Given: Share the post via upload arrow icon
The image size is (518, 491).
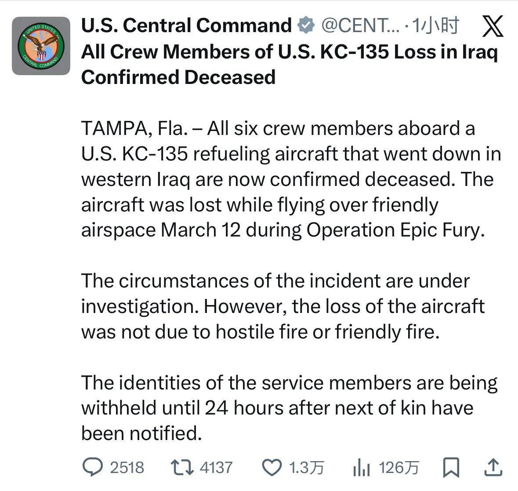Looking at the screenshot, I should (x=493, y=467).
